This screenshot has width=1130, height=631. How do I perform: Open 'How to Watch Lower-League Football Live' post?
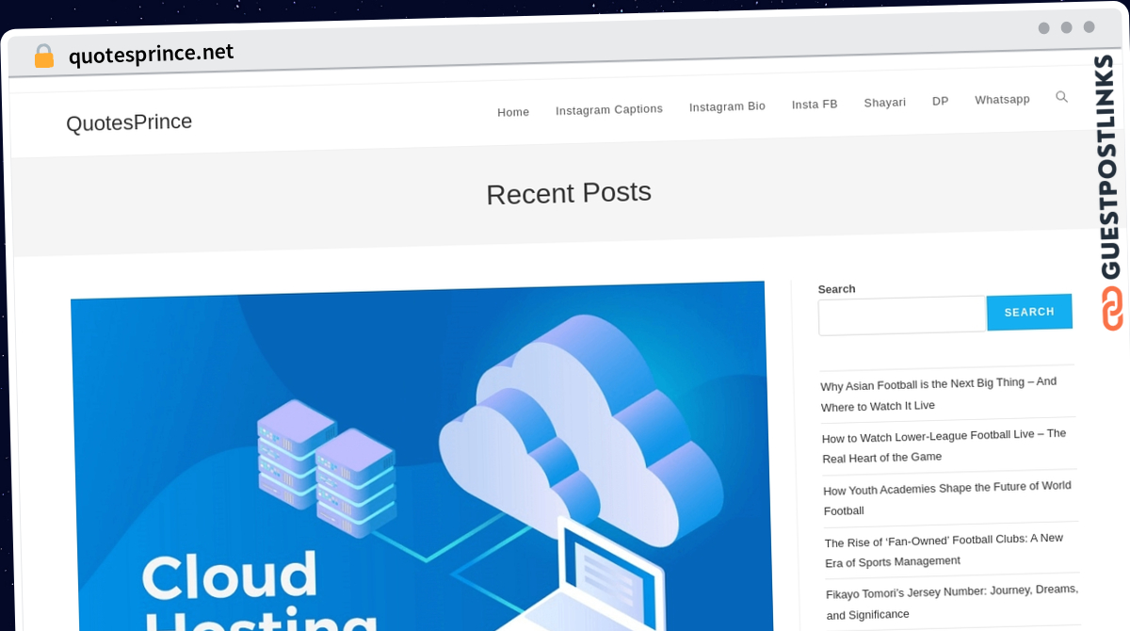944,445
